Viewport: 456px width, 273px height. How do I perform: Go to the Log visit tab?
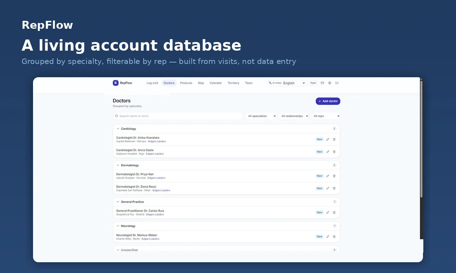click(152, 83)
